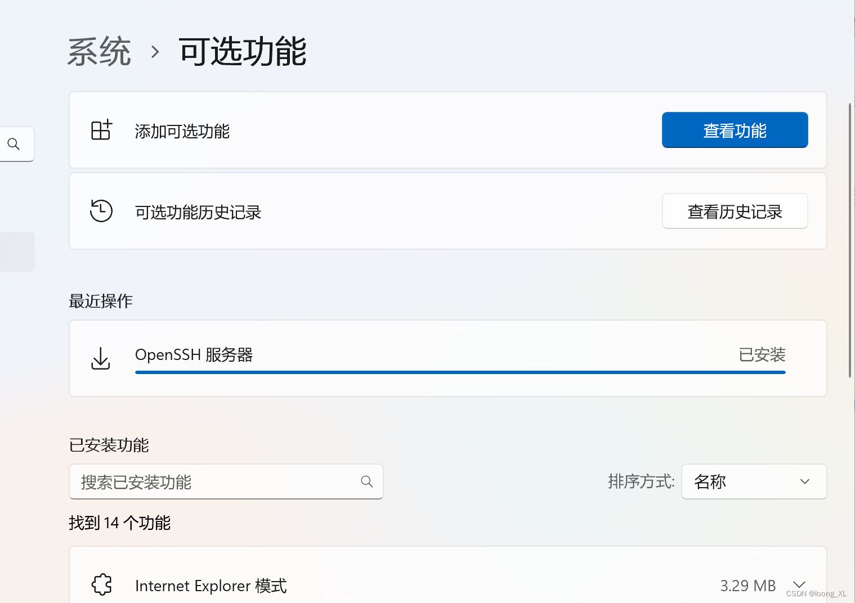The image size is (855, 603).
Task: Click the blue OpenSSH installation progress bar
Action: (460, 372)
